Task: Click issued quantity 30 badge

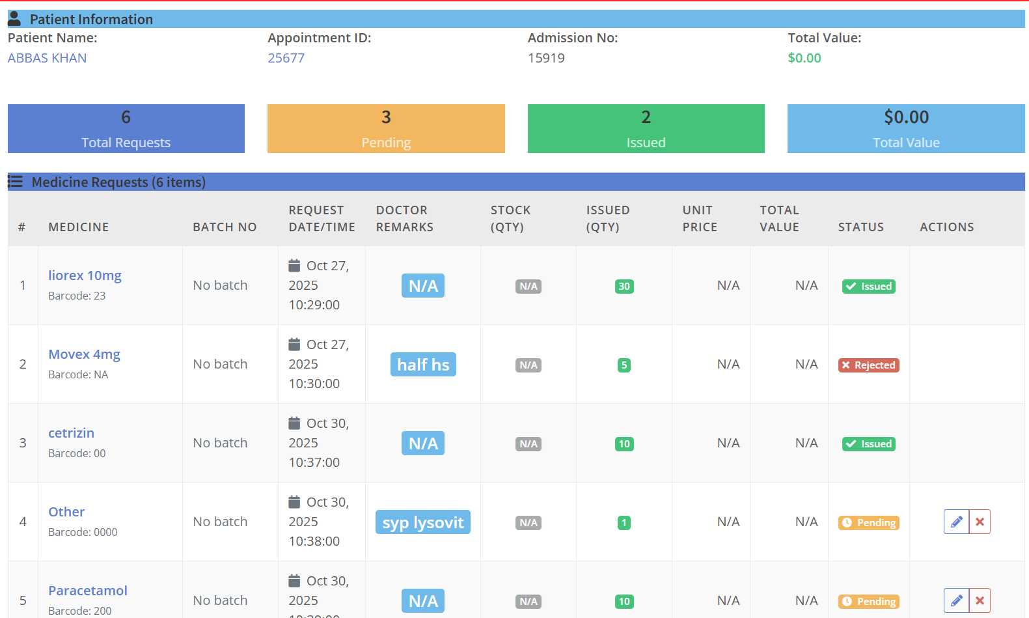Action: click(x=624, y=287)
